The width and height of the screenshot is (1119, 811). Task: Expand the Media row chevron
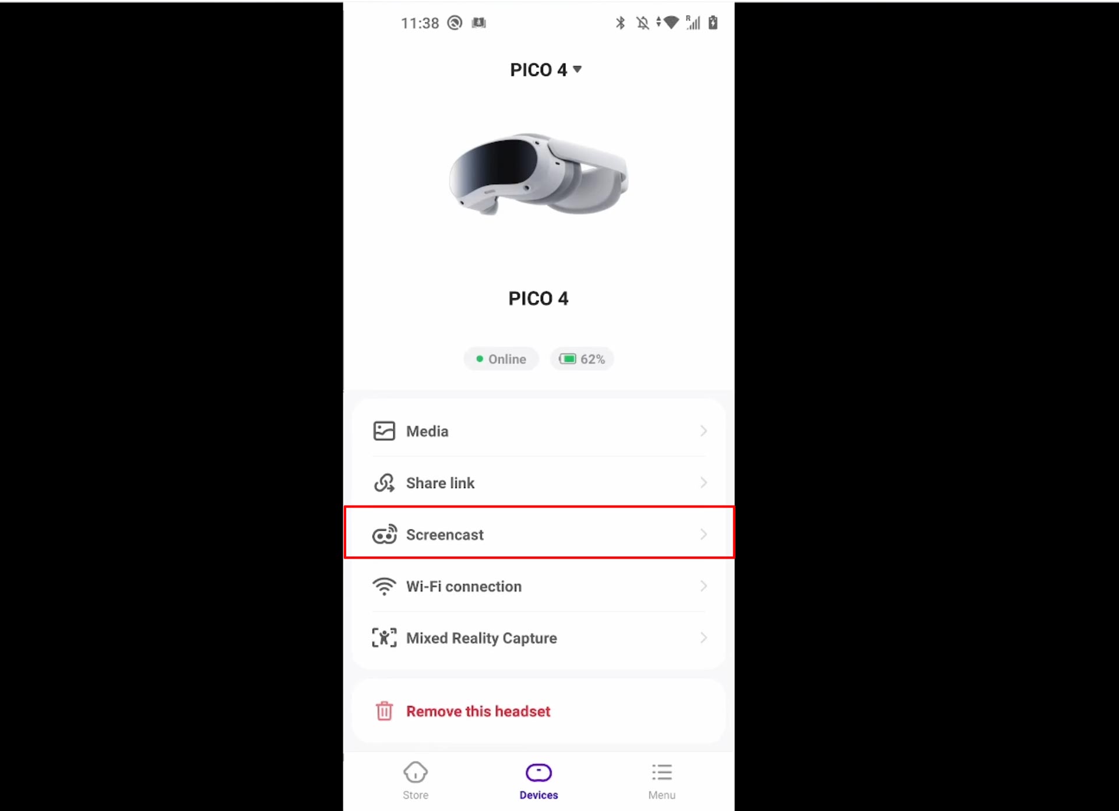coord(703,431)
